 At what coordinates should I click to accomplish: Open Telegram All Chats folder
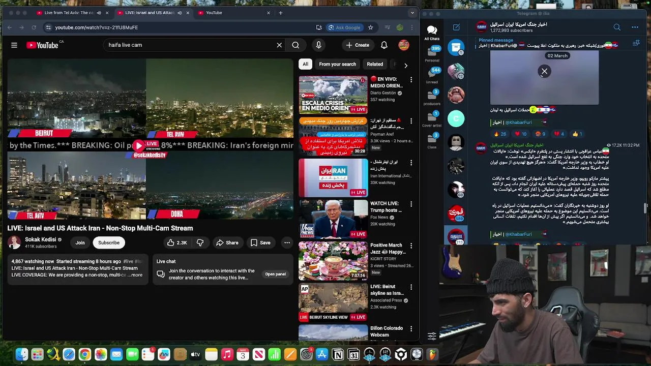[x=432, y=33]
